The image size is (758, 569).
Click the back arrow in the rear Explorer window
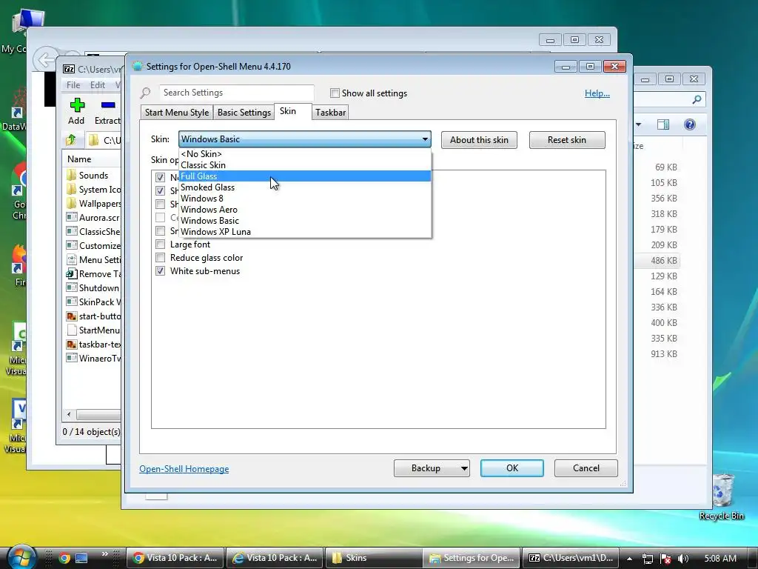pos(45,60)
